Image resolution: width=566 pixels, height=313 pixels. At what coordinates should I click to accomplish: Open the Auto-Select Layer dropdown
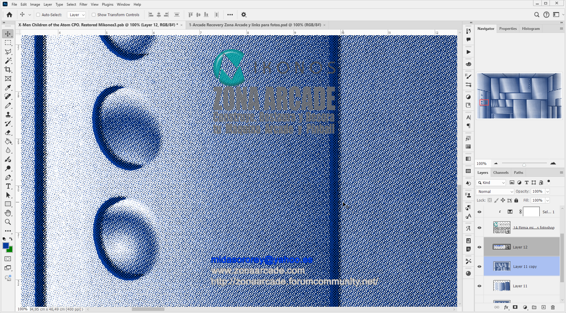[x=77, y=15]
